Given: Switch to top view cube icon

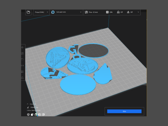Looking at the screenshot, I should (36, 114).
